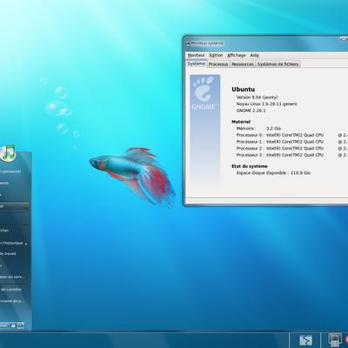The width and height of the screenshot is (348, 348).
Task: Select the Système tab
Action: pos(196,64)
